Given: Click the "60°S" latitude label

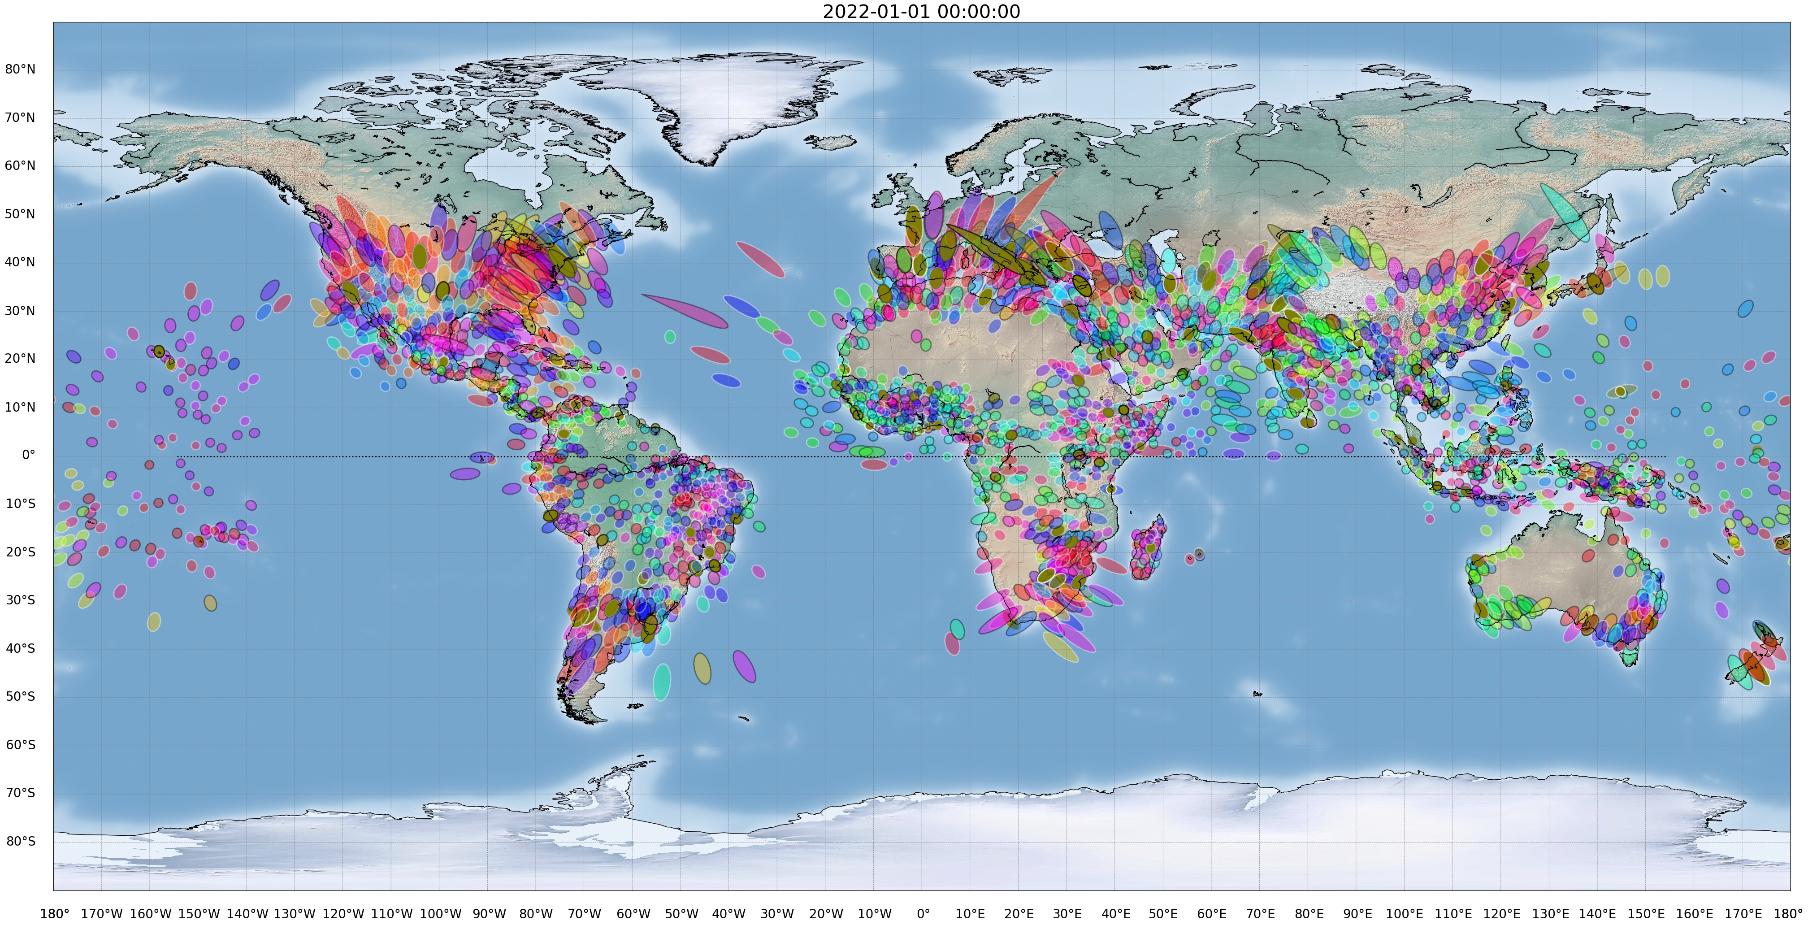Looking at the screenshot, I should point(20,745).
